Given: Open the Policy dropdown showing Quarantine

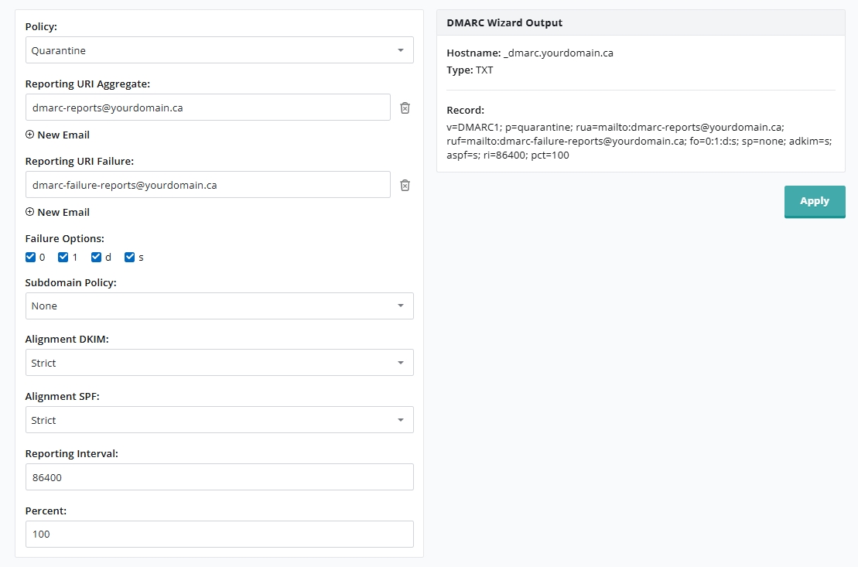Looking at the screenshot, I should point(219,50).
